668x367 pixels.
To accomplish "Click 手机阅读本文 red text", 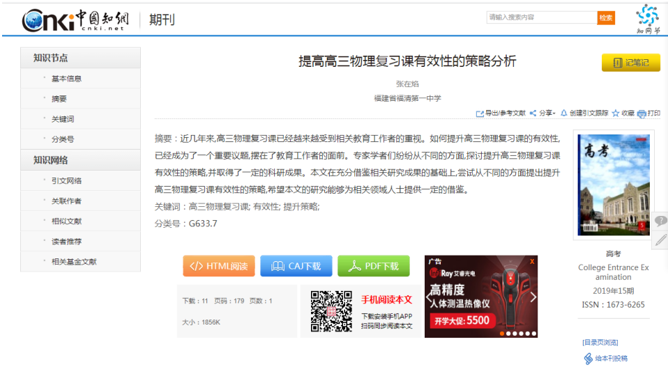I will (387, 300).
